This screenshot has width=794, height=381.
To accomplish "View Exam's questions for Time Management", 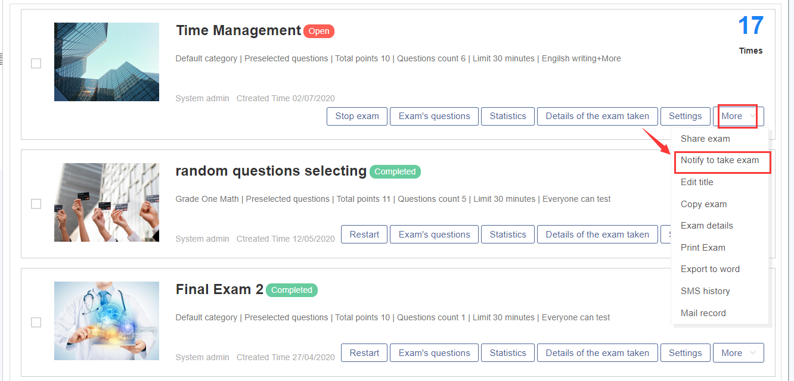I will (434, 116).
